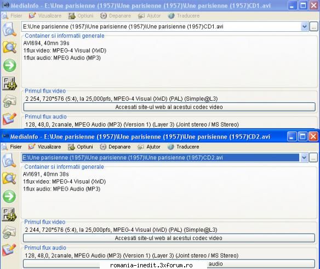The image size is (320, 269).
Task: Click CD1 '128, 48,0, 2canale' audio line
Action: [132, 124]
